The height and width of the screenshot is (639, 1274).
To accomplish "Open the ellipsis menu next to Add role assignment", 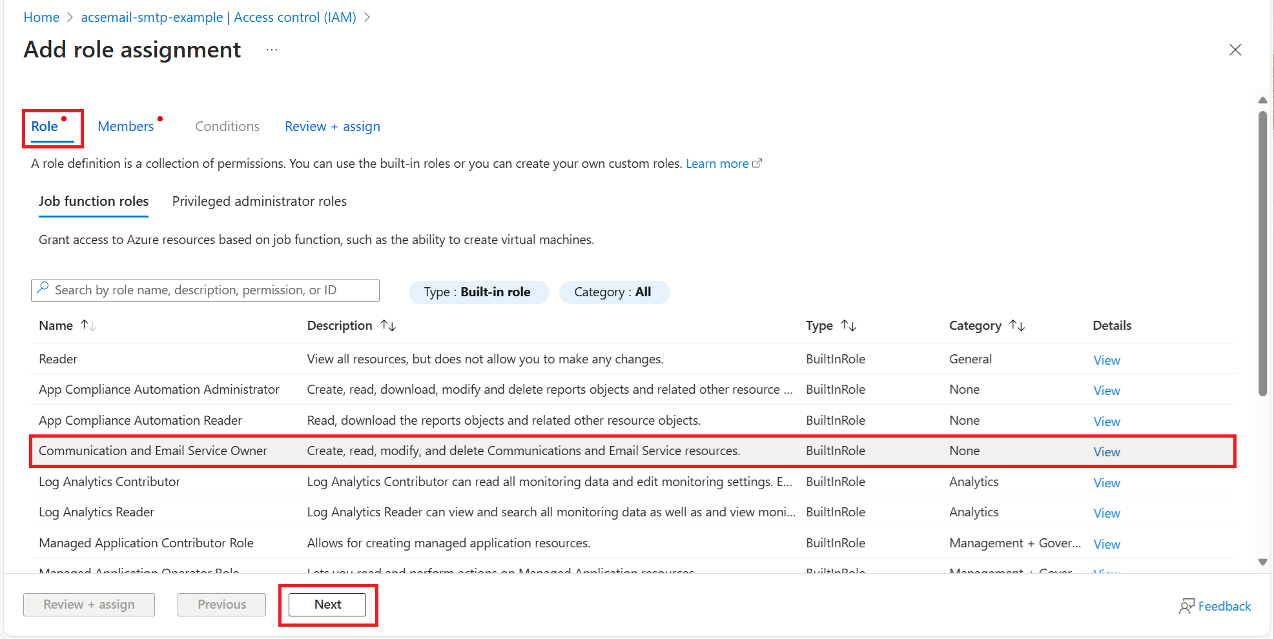I will pos(271,49).
